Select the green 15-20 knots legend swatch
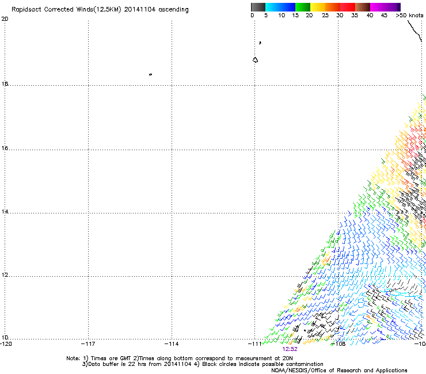The image size is (426, 374). click(x=303, y=7)
